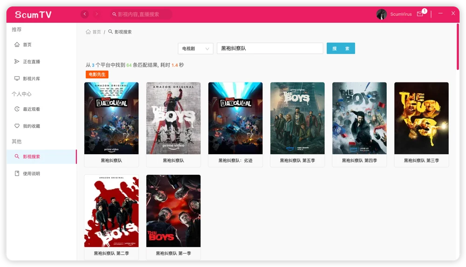This screenshot has height=267, width=466.
Task: Open the 黑袍纠察队 第一季 poster
Action: coord(173,211)
